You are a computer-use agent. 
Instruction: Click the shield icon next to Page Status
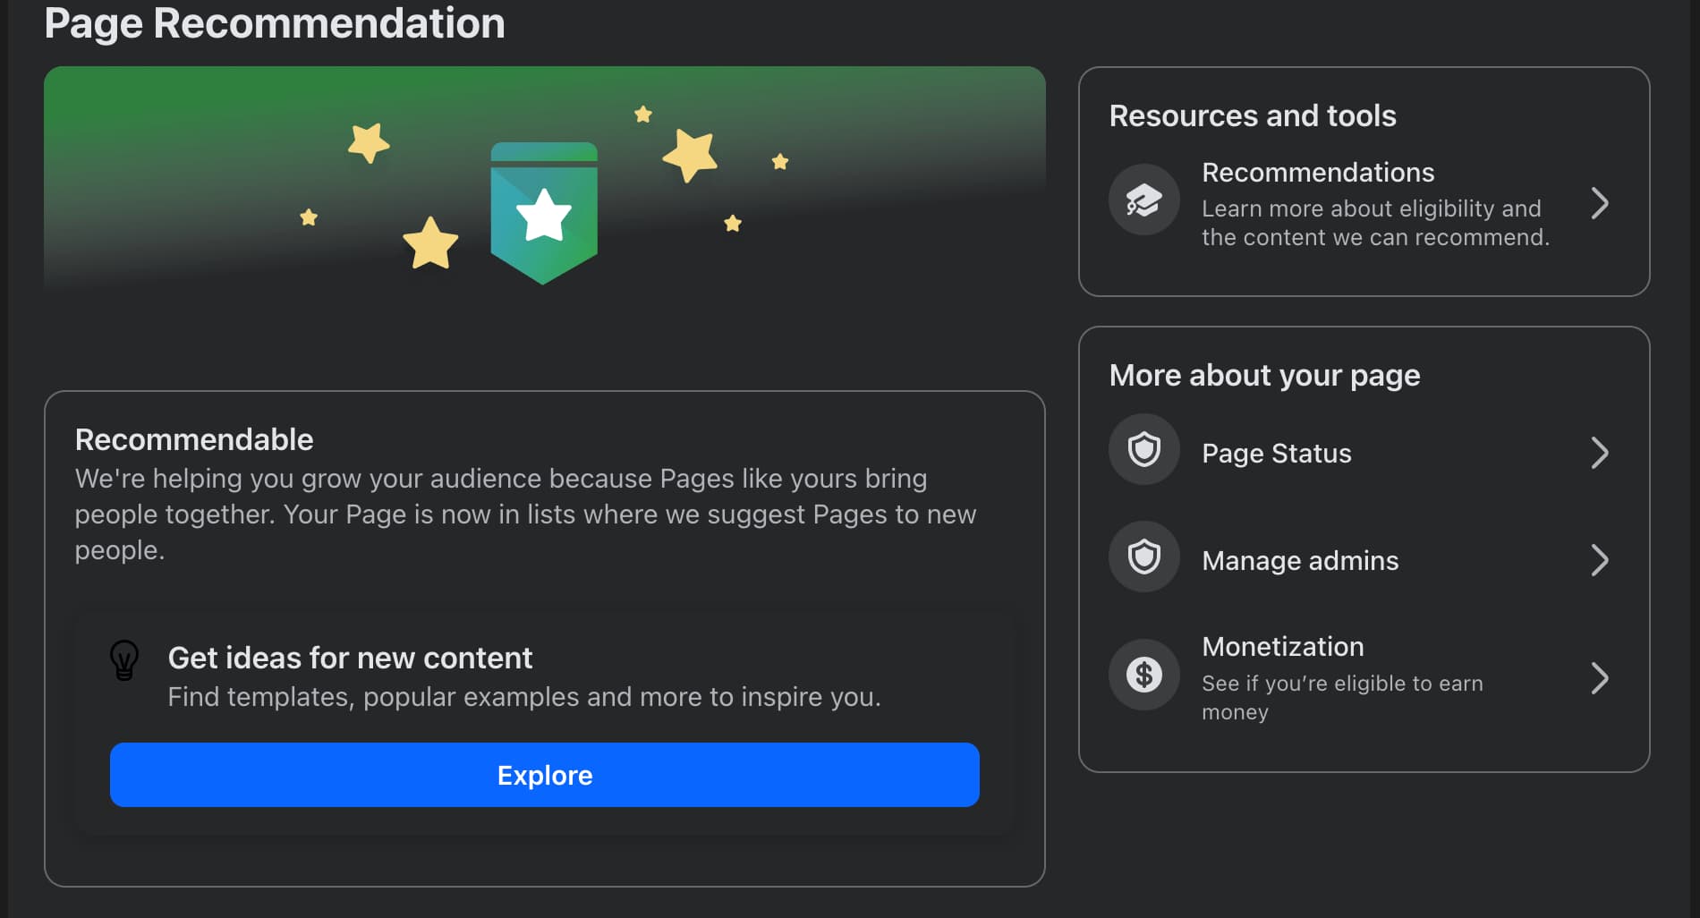pyautogui.click(x=1143, y=449)
